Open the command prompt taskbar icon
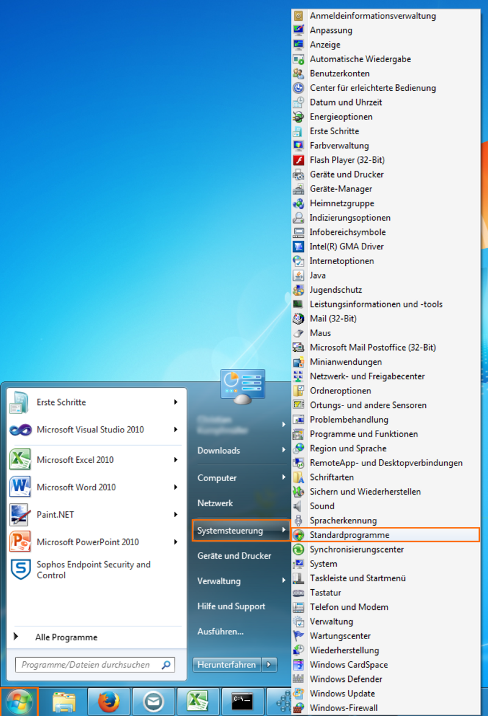This screenshot has height=716, width=488. (242, 702)
